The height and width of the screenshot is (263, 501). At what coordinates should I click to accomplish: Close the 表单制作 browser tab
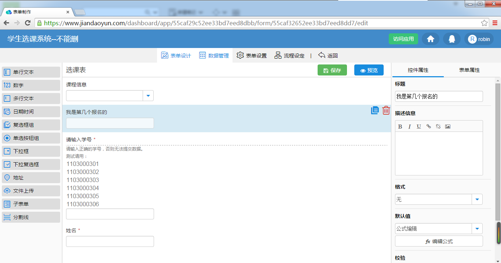coord(67,12)
